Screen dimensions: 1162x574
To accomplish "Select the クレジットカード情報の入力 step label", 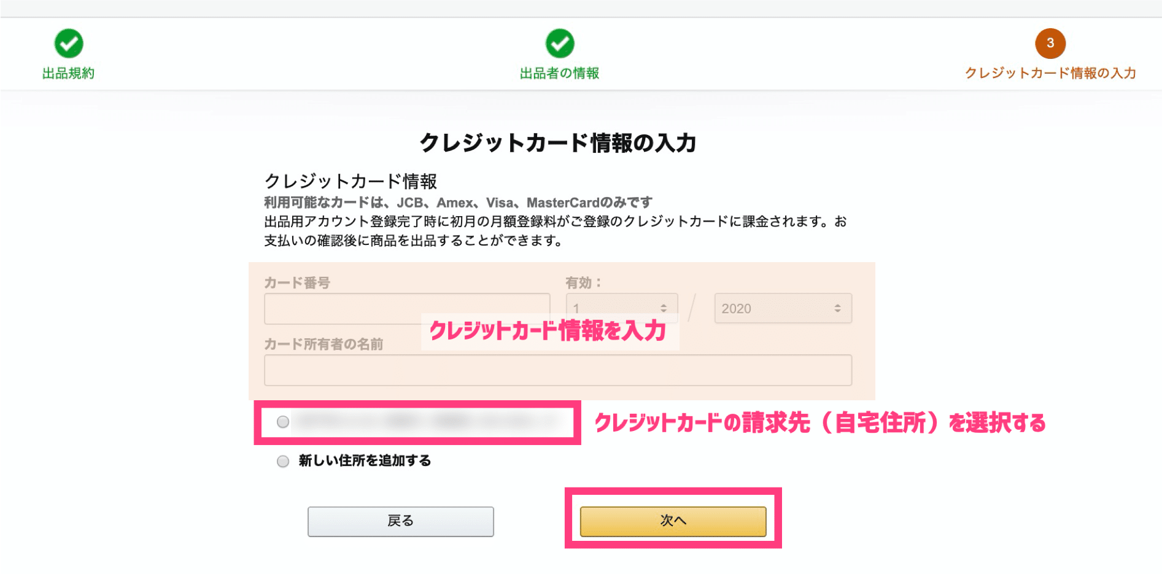I will click(x=1050, y=74).
